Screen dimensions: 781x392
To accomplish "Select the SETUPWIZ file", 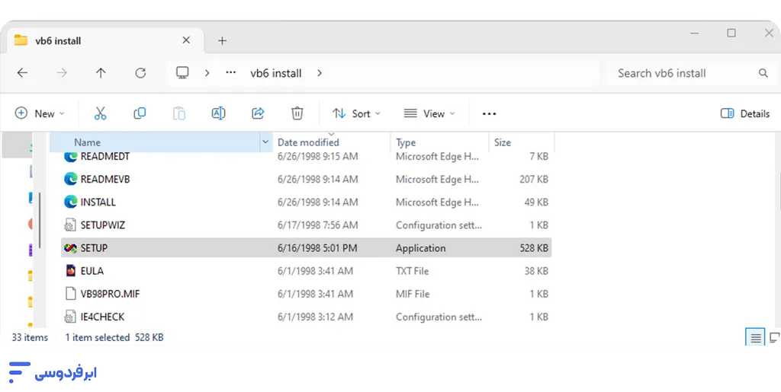I will point(307,225).
